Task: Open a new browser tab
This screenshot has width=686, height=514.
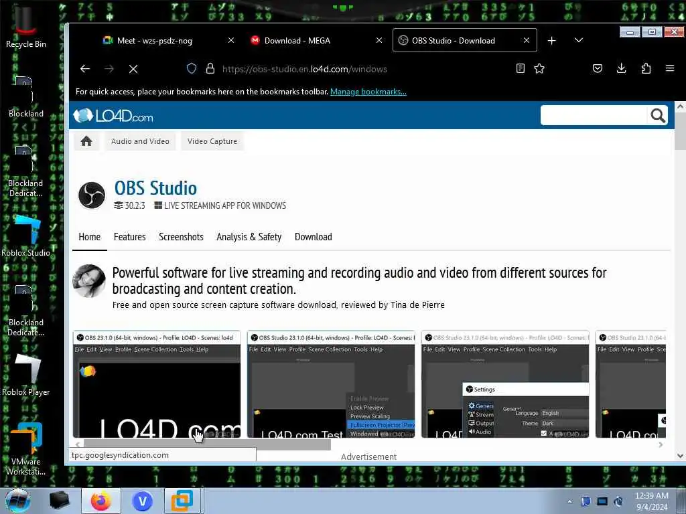Action: 552,41
